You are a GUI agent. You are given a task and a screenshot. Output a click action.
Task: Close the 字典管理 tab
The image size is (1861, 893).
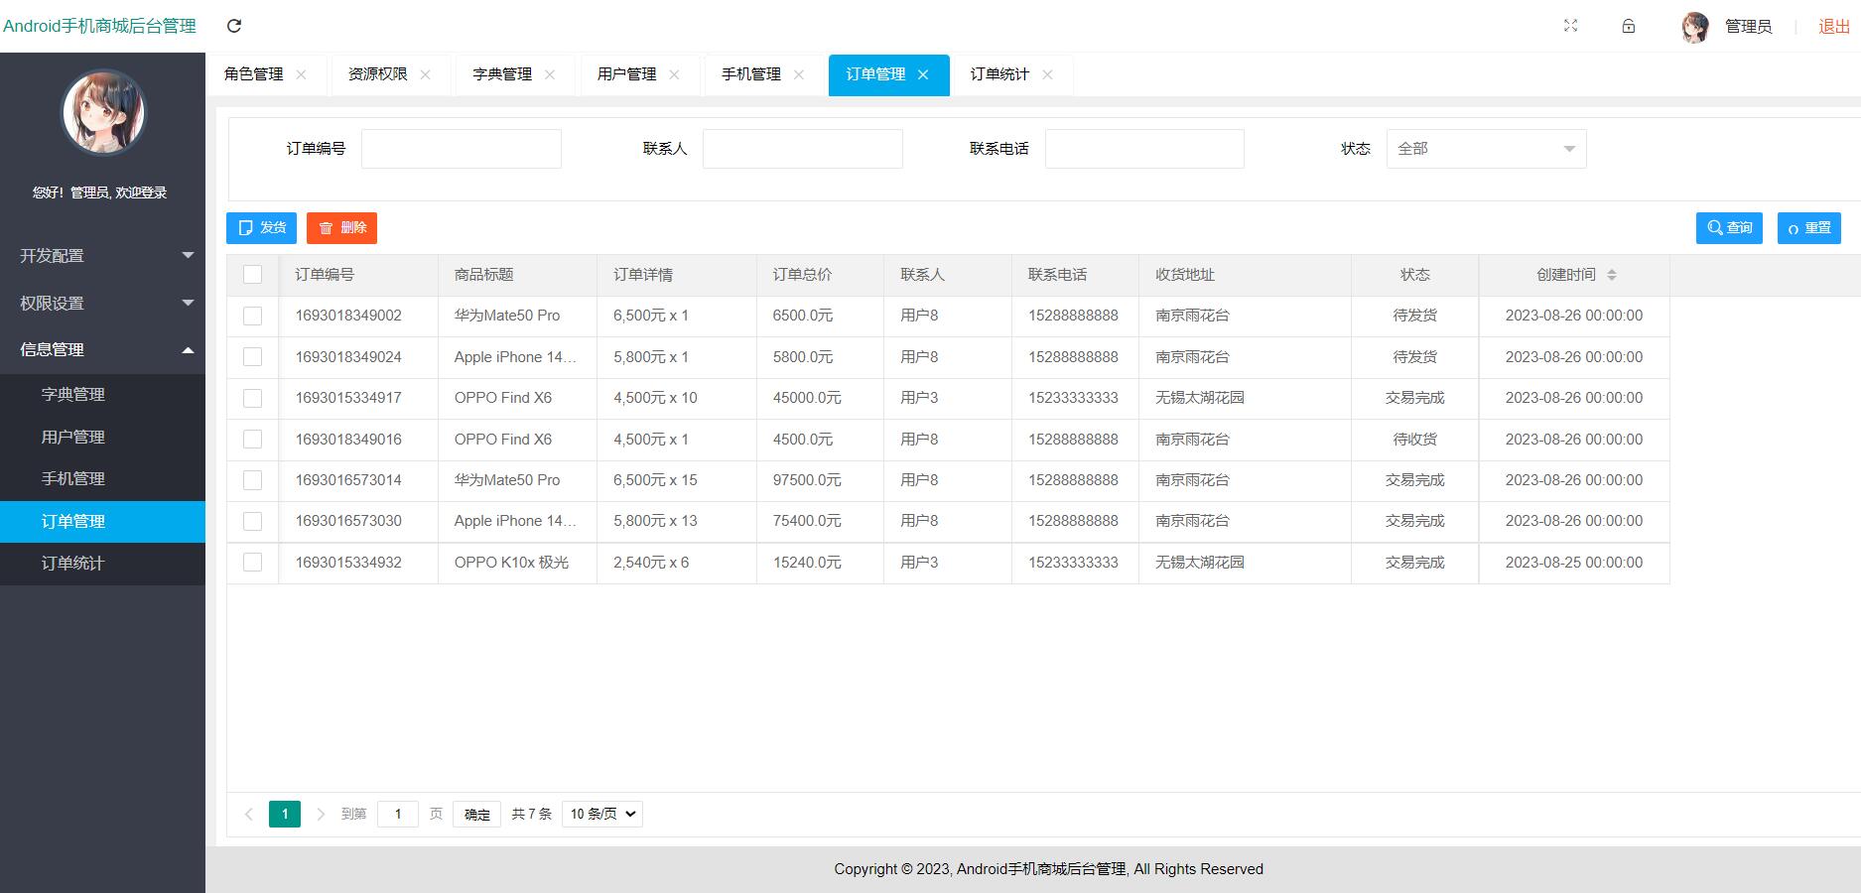click(550, 74)
